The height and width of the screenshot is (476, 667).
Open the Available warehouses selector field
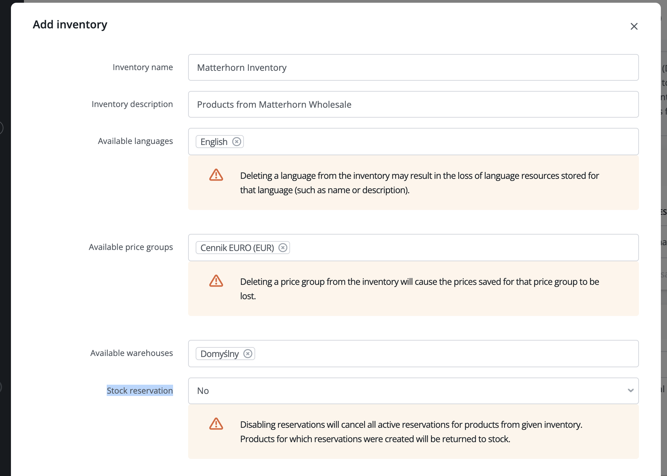click(x=445, y=354)
